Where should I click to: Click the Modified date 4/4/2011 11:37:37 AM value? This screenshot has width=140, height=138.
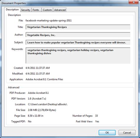38,74
